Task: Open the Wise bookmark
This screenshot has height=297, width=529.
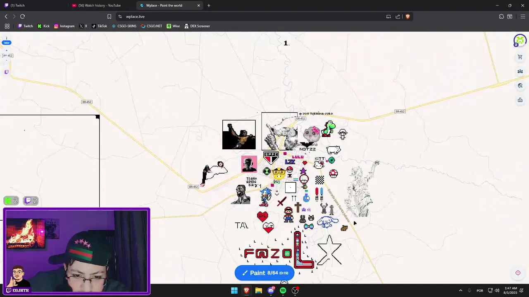Action: pyautogui.click(x=173, y=26)
